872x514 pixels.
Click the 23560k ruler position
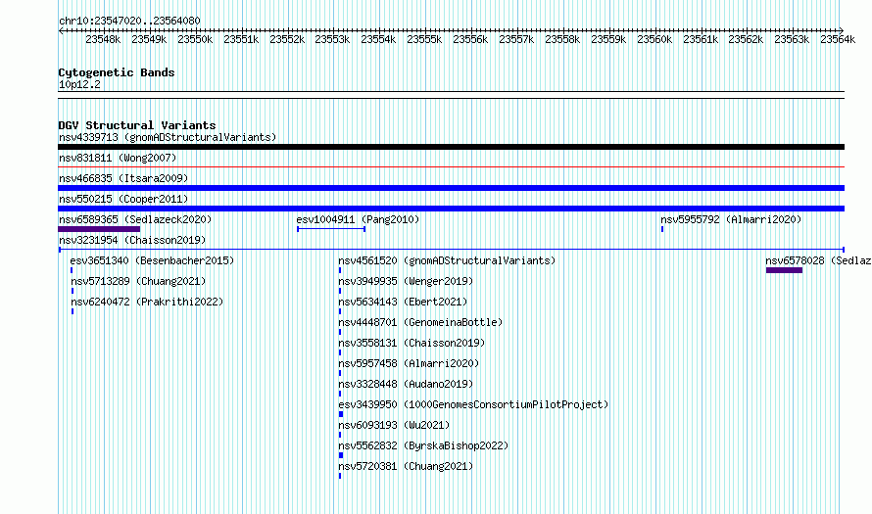pyautogui.click(x=654, y=39)
